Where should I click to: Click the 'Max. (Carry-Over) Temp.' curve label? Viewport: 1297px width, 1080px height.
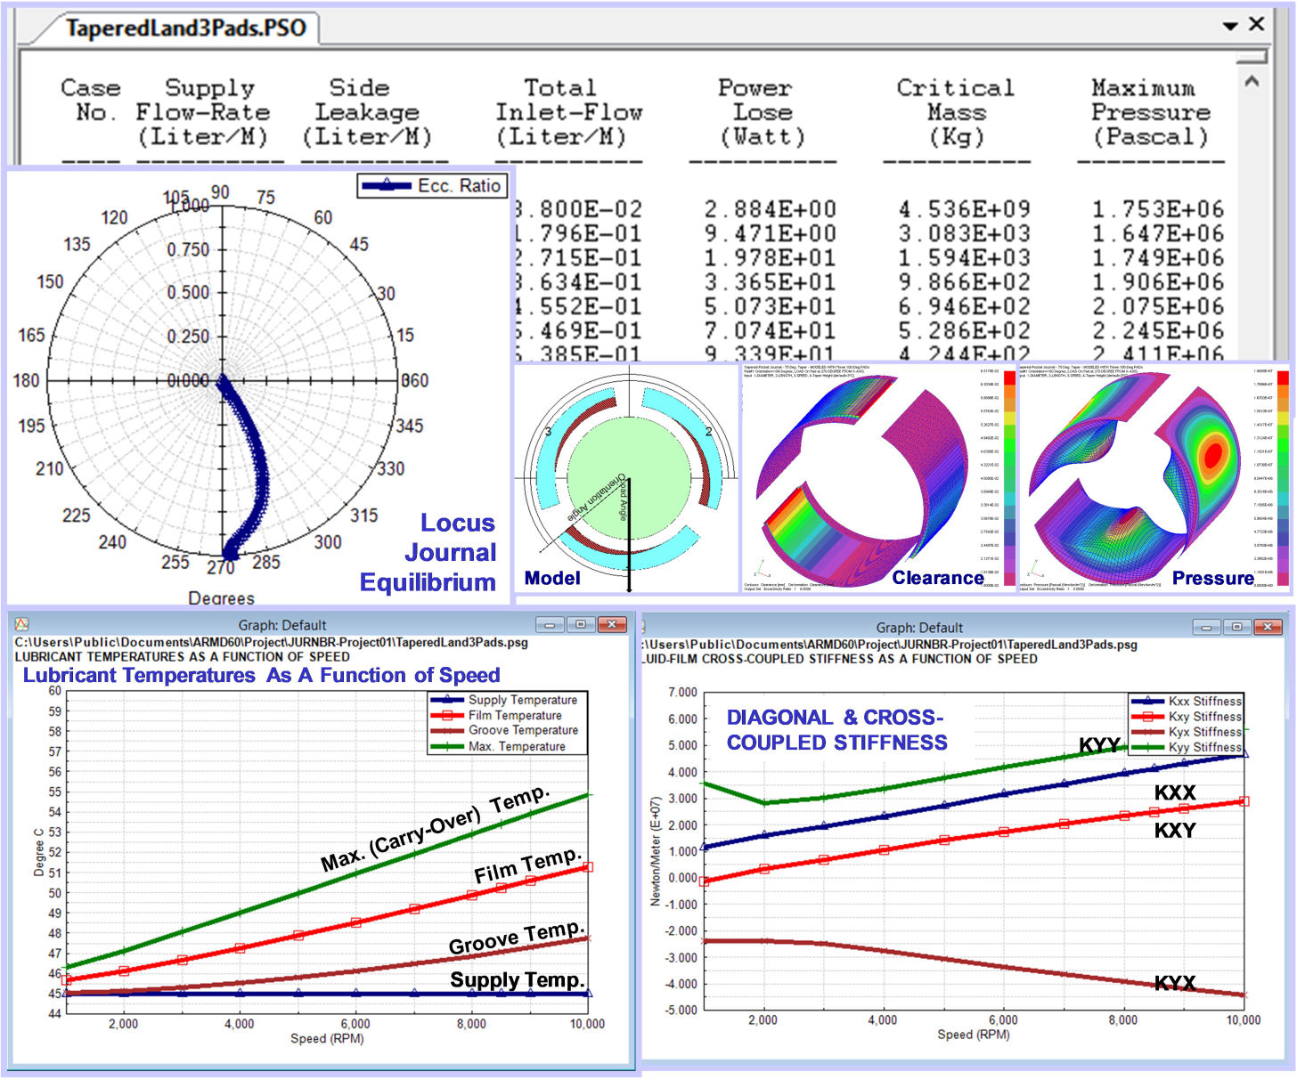436,829
